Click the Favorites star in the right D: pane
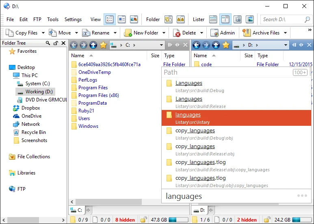Image resolution: width=314 pixels, height=224 pixels. (x=226, y=45)
